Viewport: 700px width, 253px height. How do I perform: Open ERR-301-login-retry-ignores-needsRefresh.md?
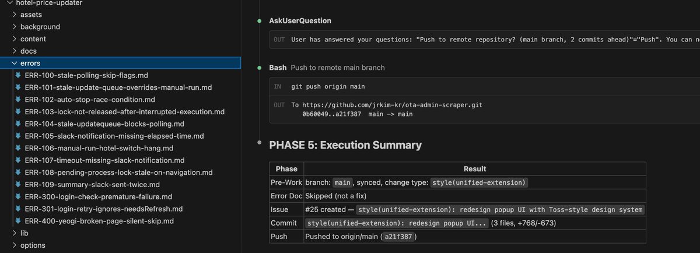pyautogui.click(x=104, y=209)
